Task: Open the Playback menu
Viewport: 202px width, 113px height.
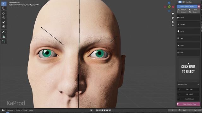Action: click(10, 110)
